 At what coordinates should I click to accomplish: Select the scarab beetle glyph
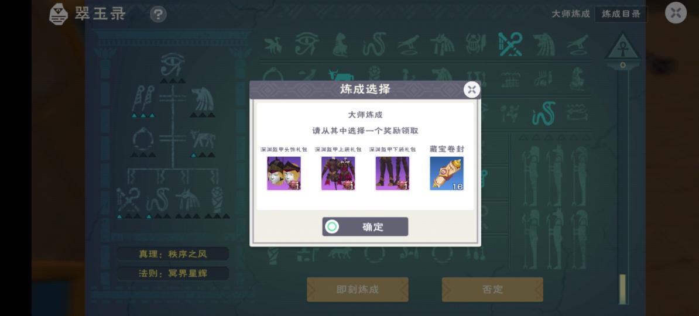coord(475,44)
